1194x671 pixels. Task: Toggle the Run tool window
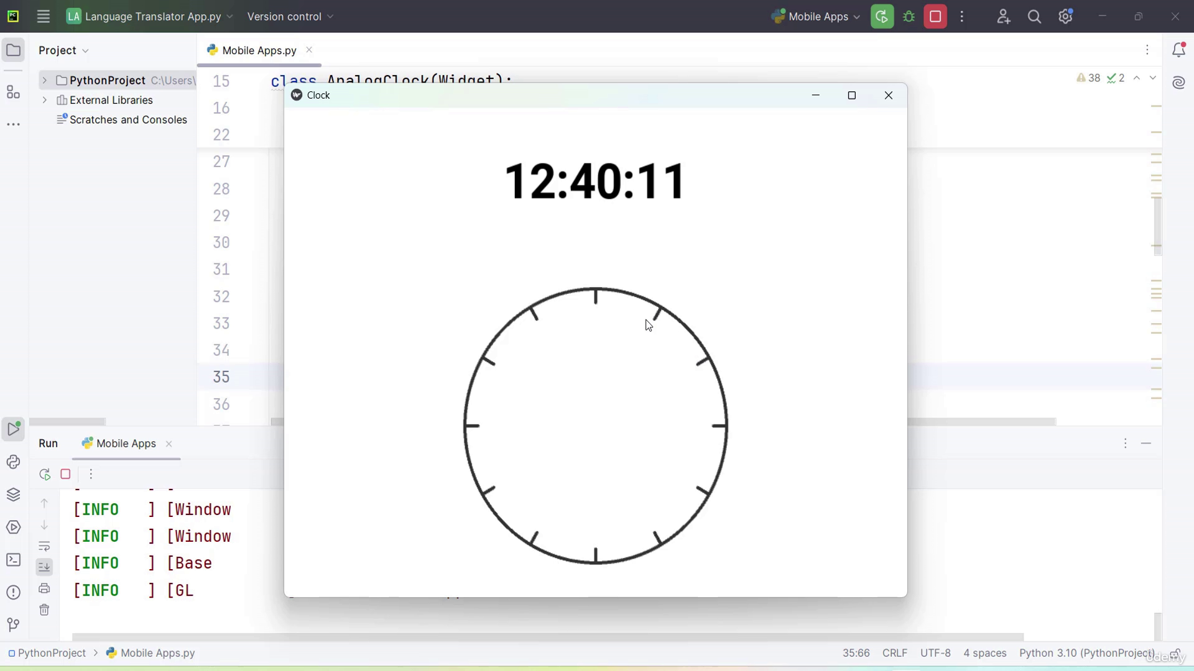click(x=13, y=429)
